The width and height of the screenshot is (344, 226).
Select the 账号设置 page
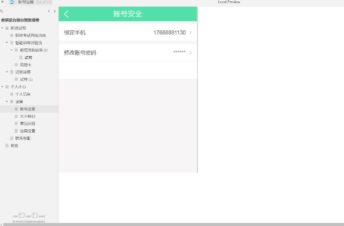pos(28,109)
